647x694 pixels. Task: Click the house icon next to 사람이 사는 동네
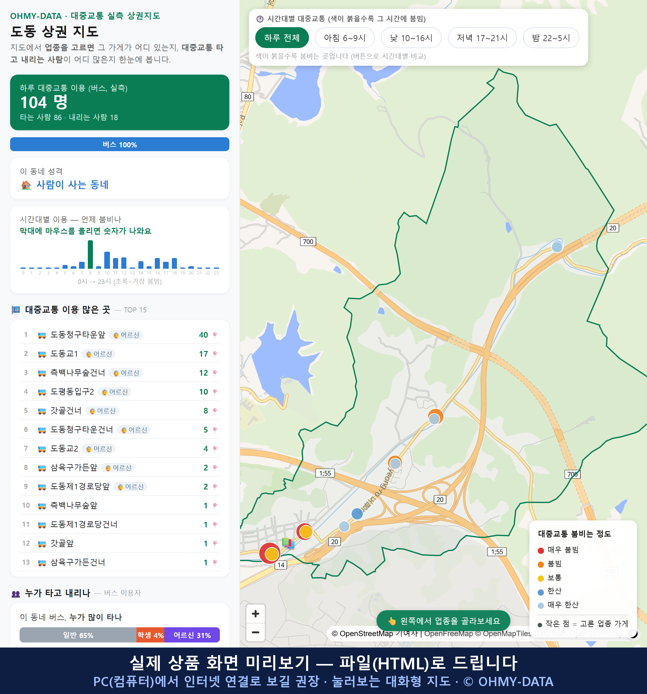26,185
